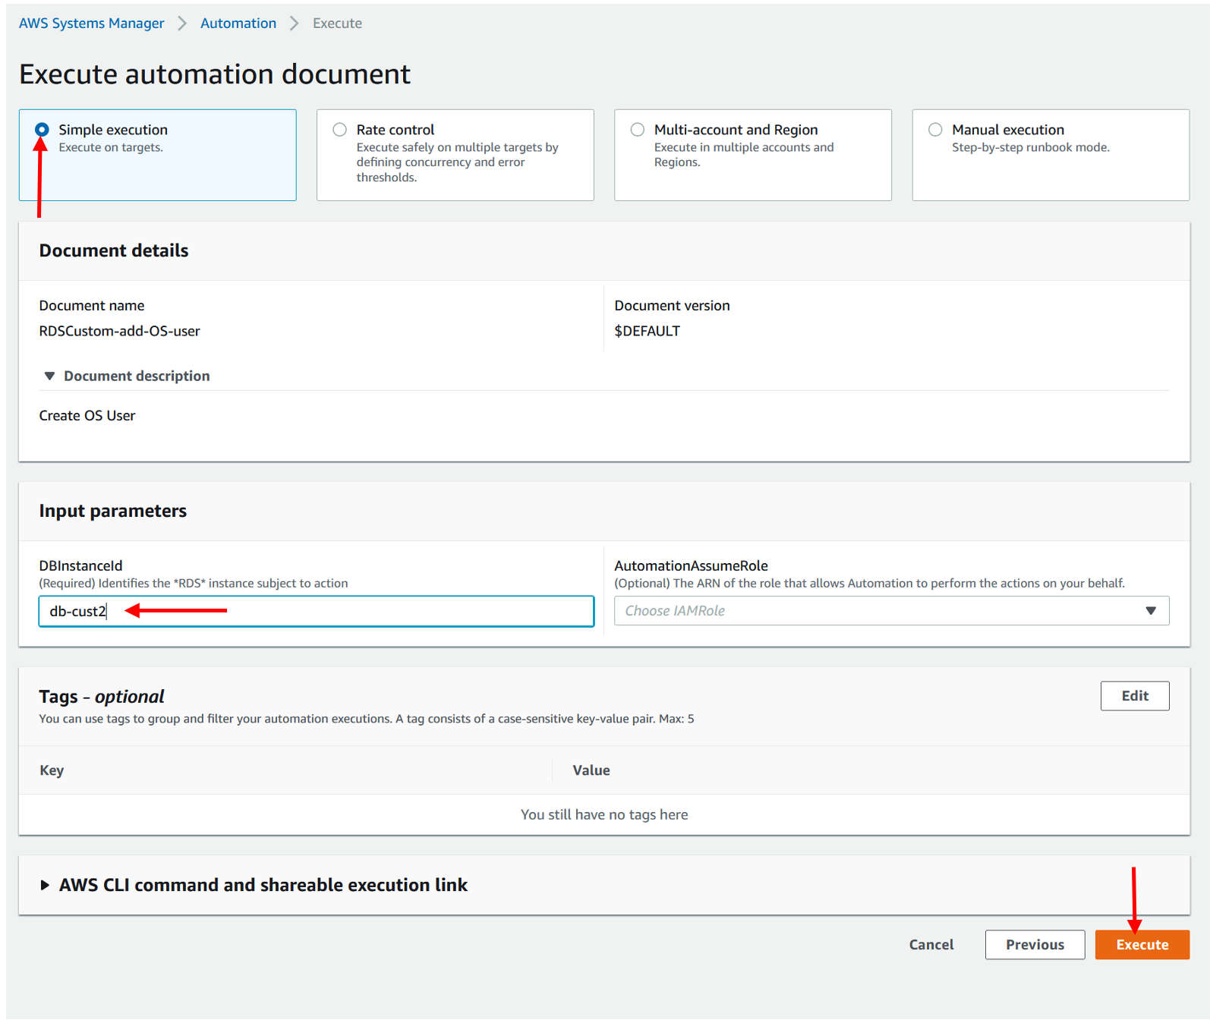Select the Rate control radio option
Viewport: 1210px width, 1020px height.
point(340,130)
